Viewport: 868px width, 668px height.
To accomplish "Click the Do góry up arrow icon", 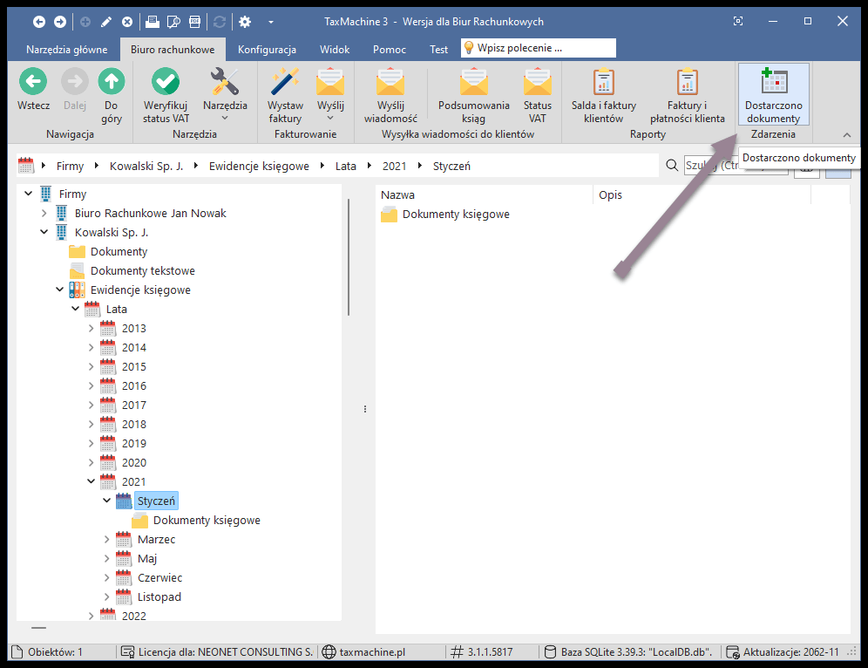I will 112,83.
